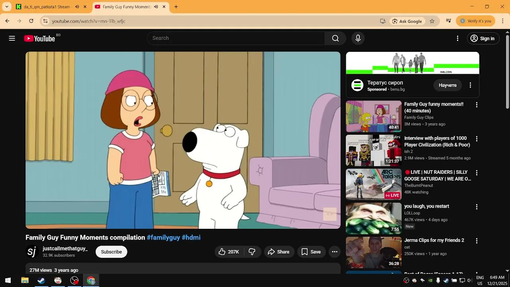The image size is (510, 287).
Task: Bookmark this page with the star
Action: point(432,21)
